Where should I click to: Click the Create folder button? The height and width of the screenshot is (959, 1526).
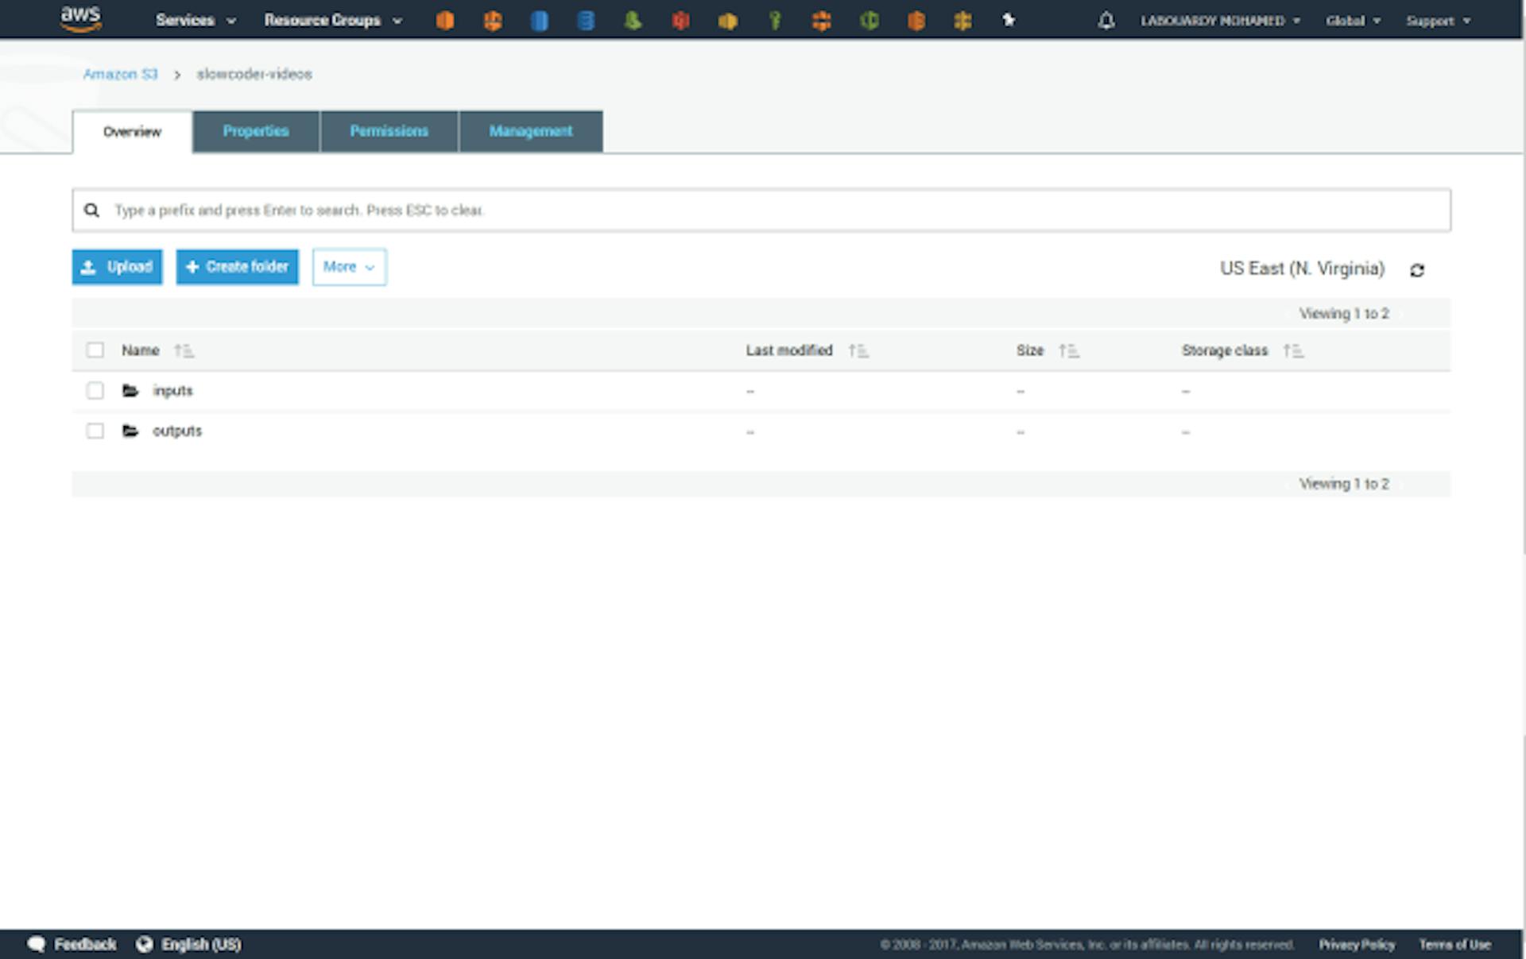237,267
